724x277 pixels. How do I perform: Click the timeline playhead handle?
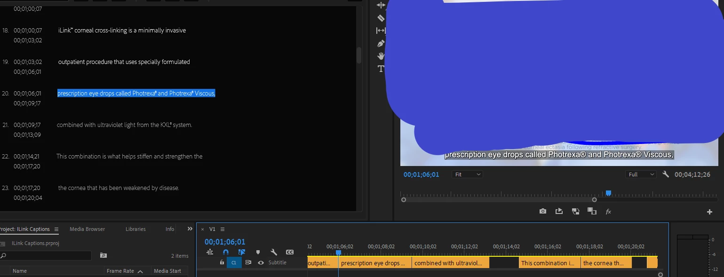[x=338, y=253]
